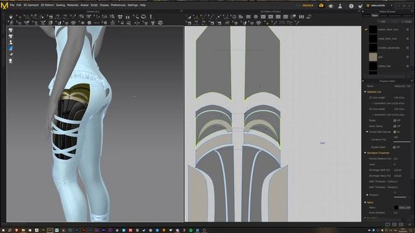The width and height of the screenshot is (415, 233).
Task: Click the horizontal line icon in the 3D toolbar
Action: click(97, 23)
